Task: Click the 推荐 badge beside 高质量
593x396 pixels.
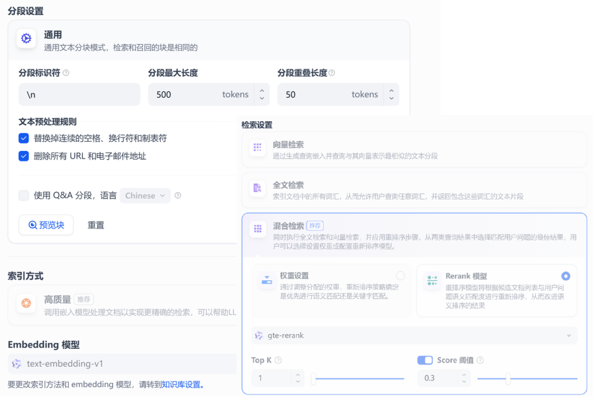Action: point(83,299)
